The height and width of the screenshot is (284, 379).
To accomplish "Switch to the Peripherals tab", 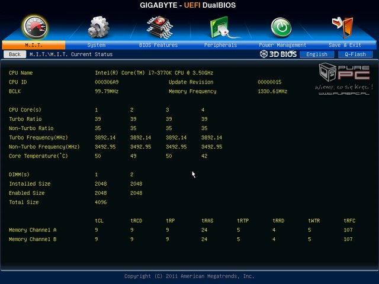I will (x=220, y=45).
